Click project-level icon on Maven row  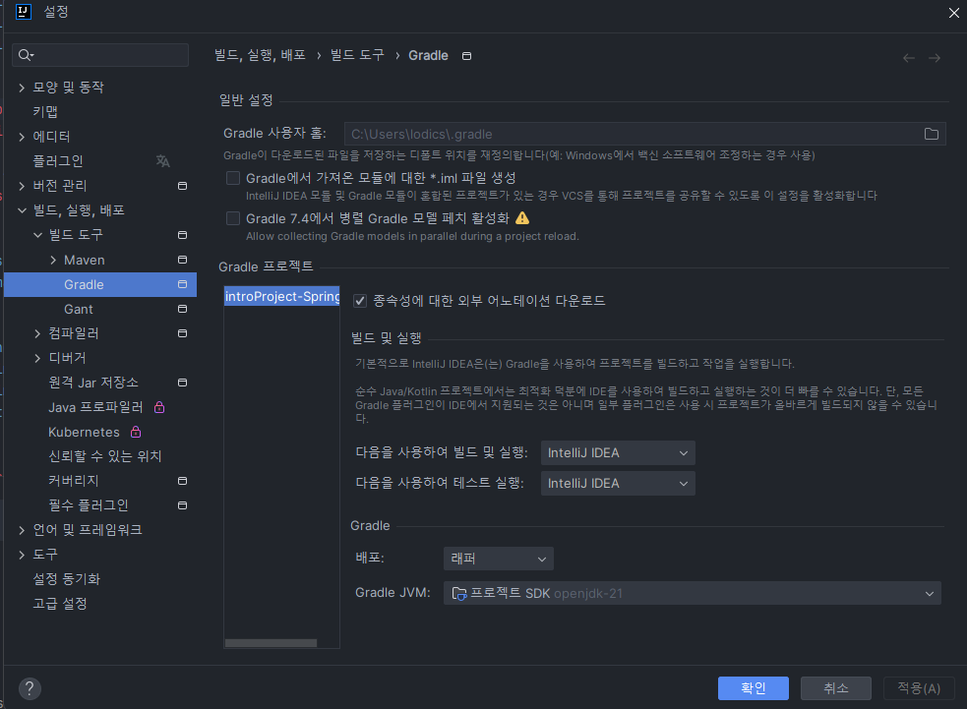click(x=183, y=260)
